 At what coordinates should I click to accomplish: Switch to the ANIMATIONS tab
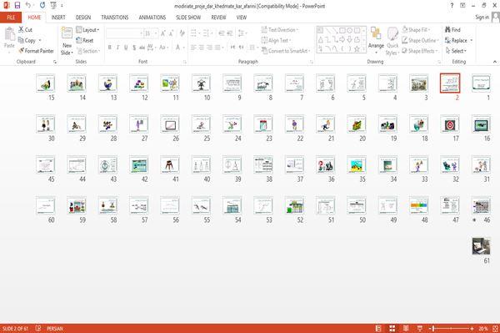[152, 18]
